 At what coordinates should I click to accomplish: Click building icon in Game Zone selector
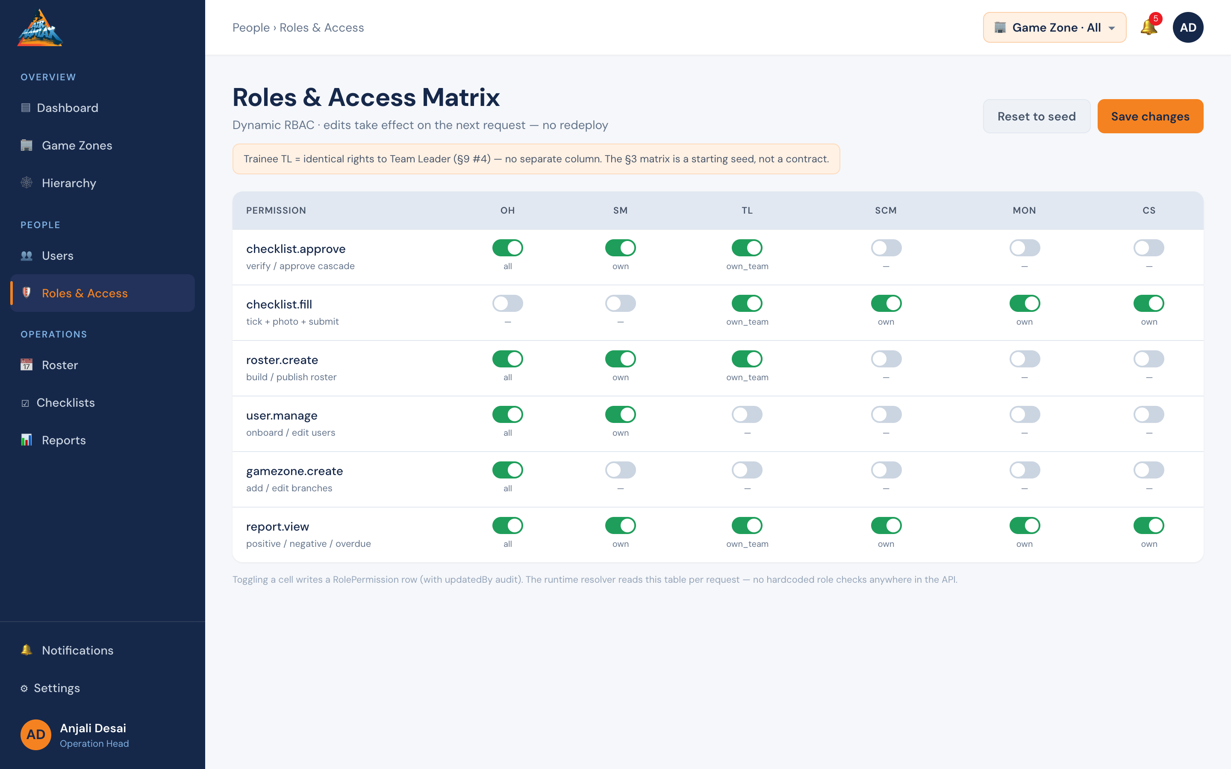tap(1000, 27)
